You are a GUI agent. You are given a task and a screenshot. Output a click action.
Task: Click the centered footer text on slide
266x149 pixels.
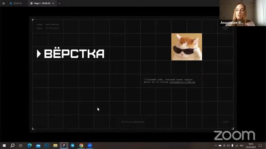point(133,122)
